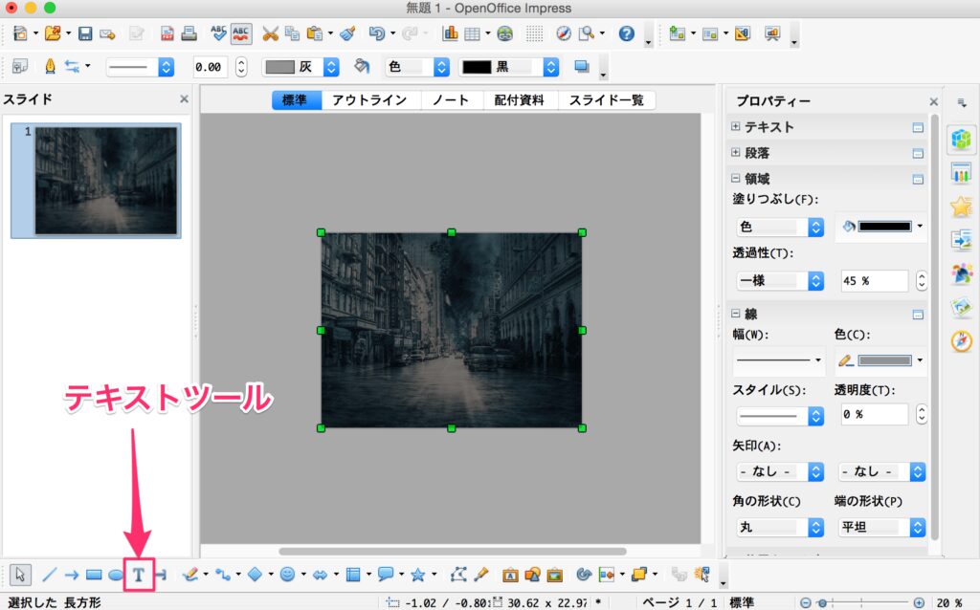980x610 pixels.
Task: Collapse the 領域 section
Action: [736, 179]
